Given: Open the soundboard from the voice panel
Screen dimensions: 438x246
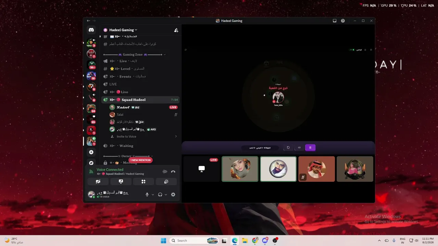Looking at the screenshot, I should 166,181.
